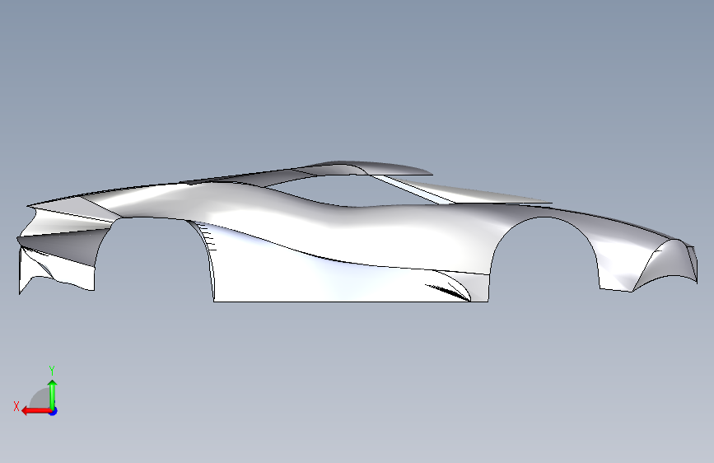Select the car body surface model
Viewport: 714px width, 463px height.
point(357,231)
